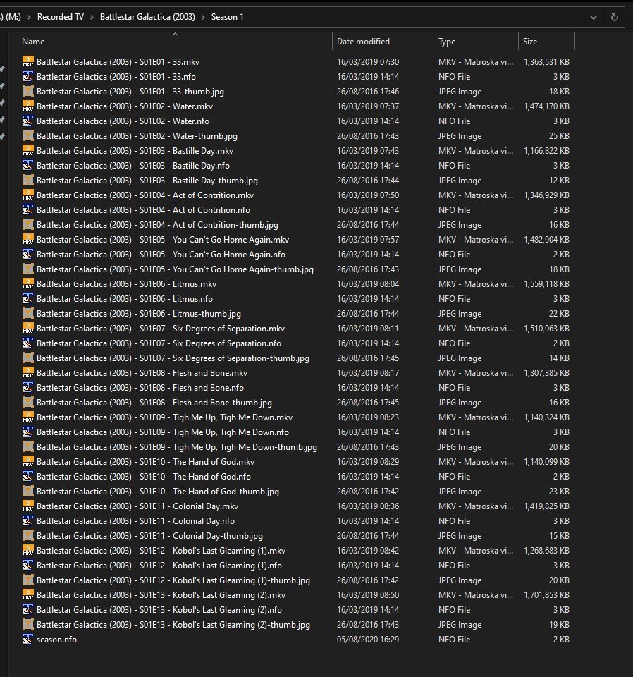Click the icon for season.nfo

28,640
